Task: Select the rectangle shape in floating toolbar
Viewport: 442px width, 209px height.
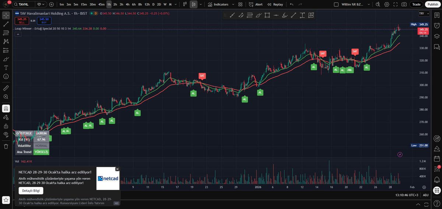Action: tap(267, 15)
